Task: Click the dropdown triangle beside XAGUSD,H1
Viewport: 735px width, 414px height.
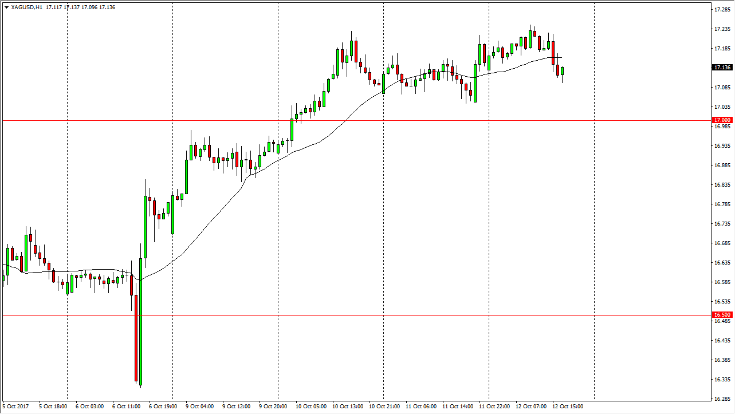Action: click(6, 7)
